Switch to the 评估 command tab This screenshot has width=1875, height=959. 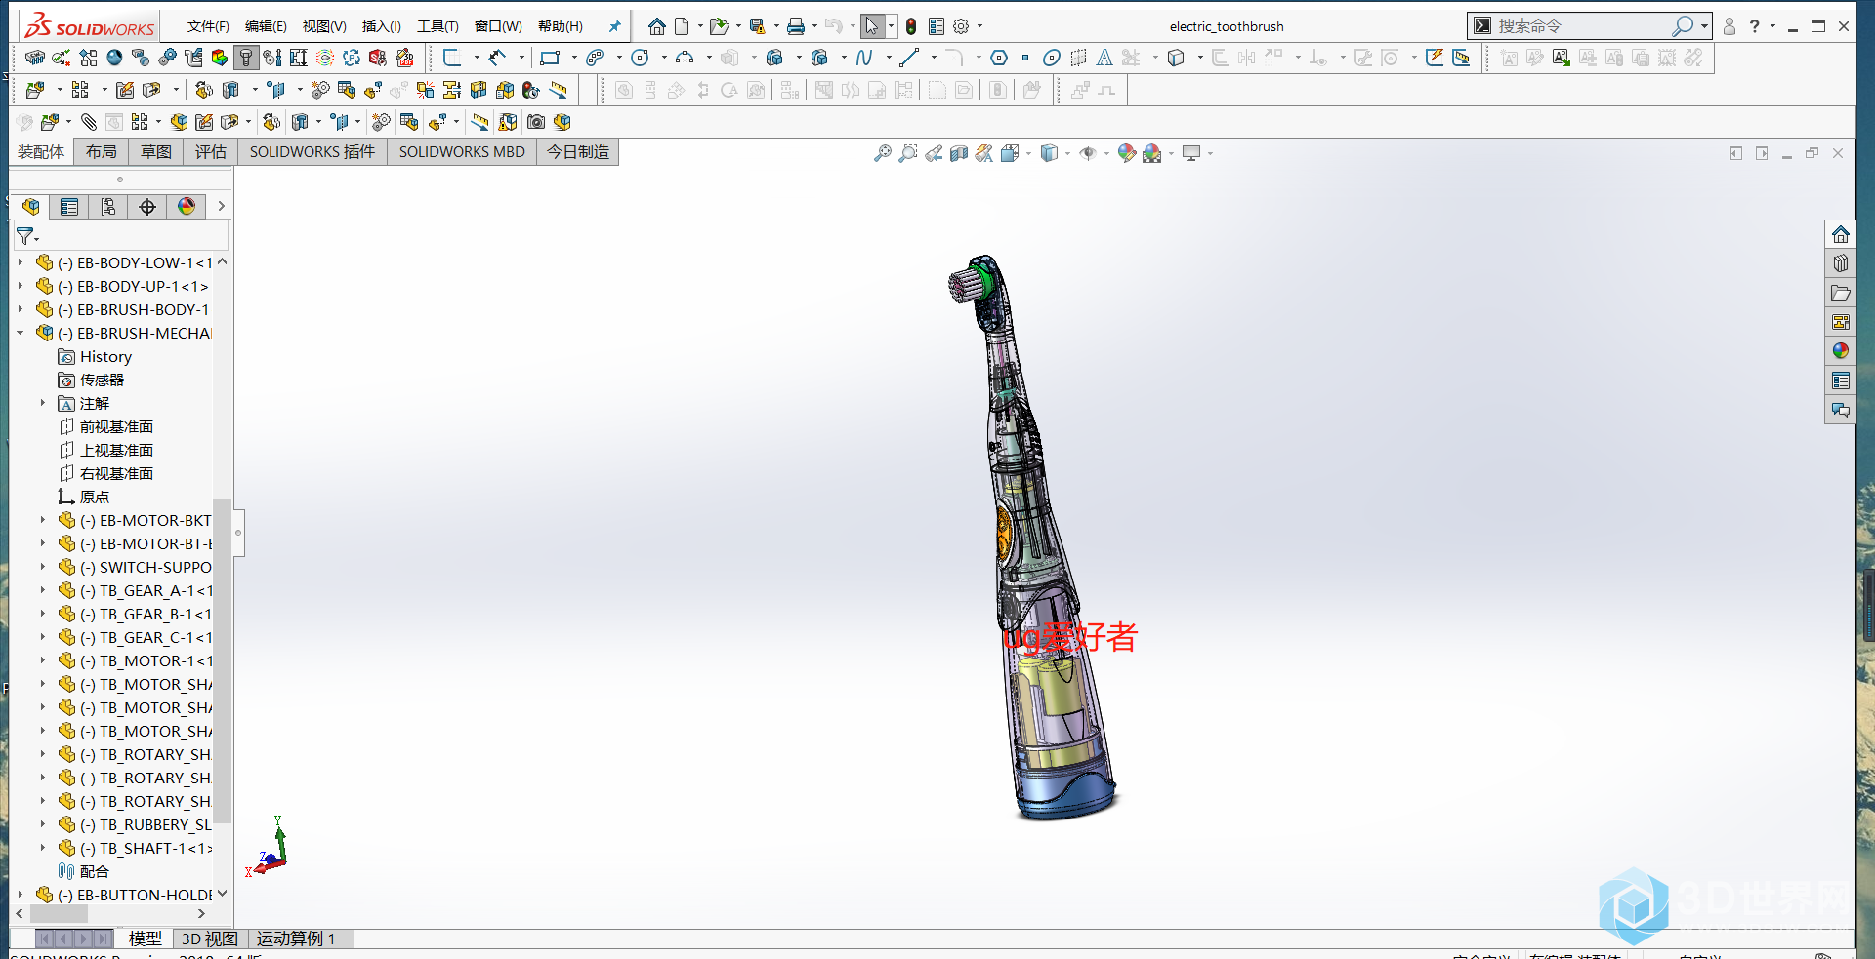click(x=210, y=152)
